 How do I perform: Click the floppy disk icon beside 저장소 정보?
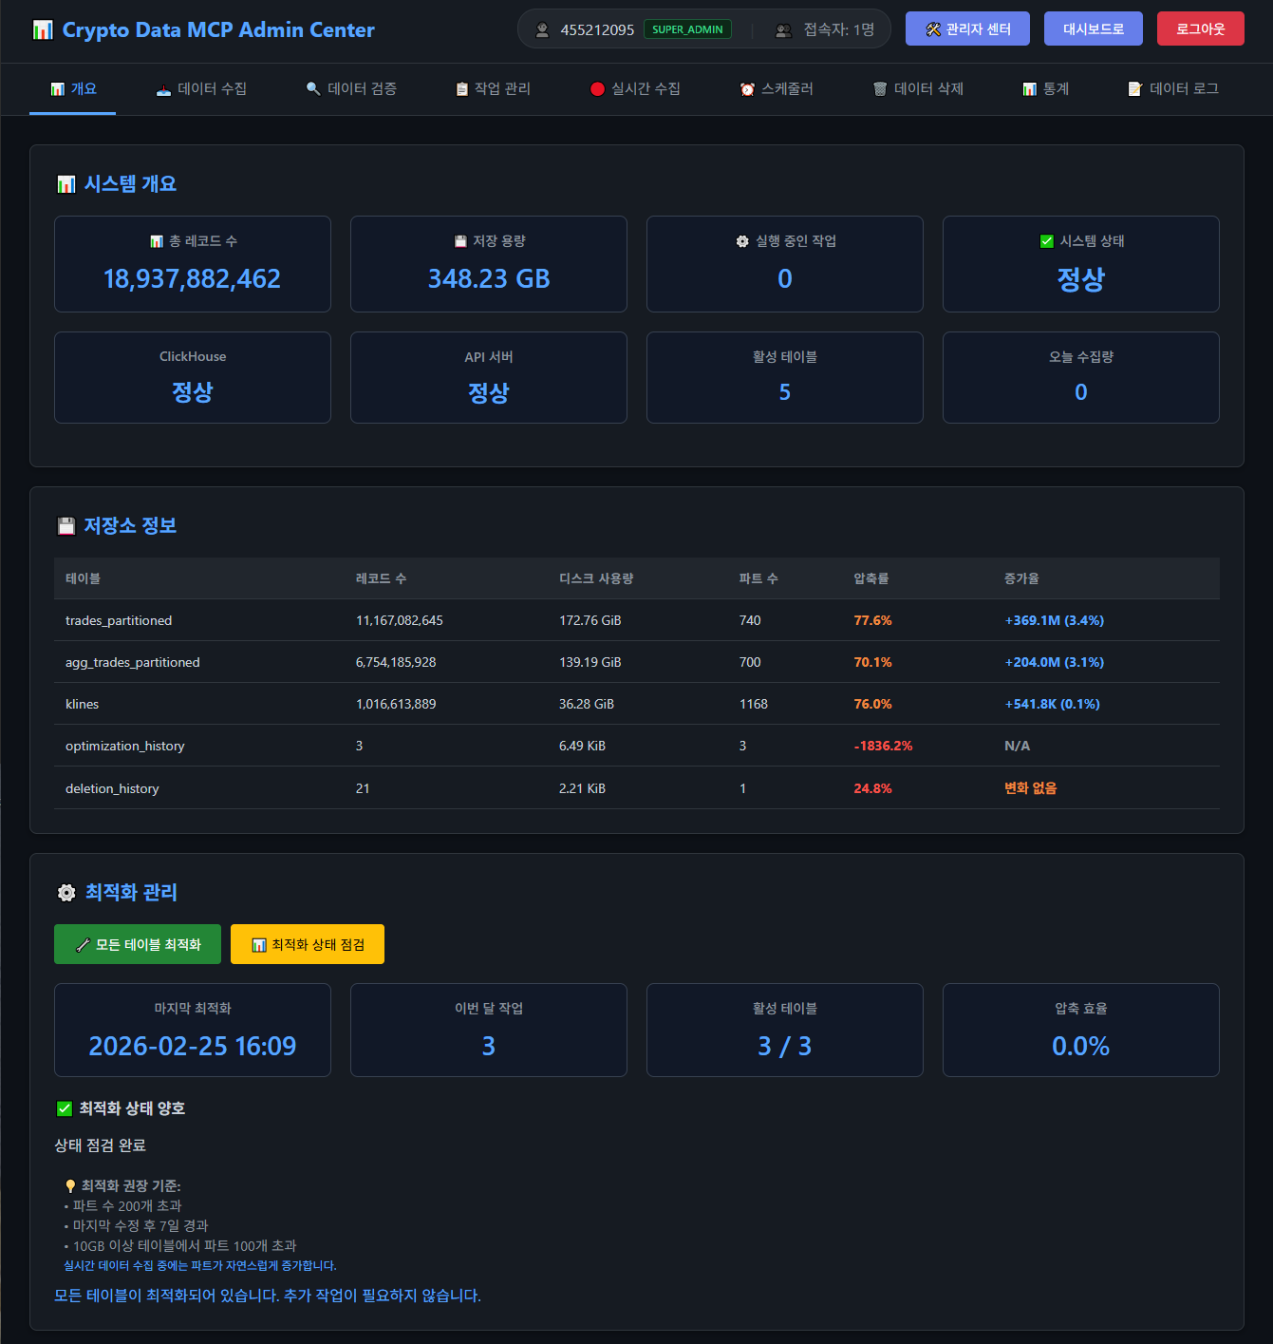[66, 526]
